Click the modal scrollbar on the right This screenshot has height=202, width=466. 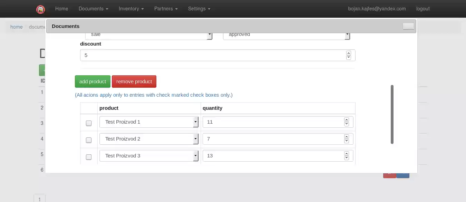pos(392,114)
